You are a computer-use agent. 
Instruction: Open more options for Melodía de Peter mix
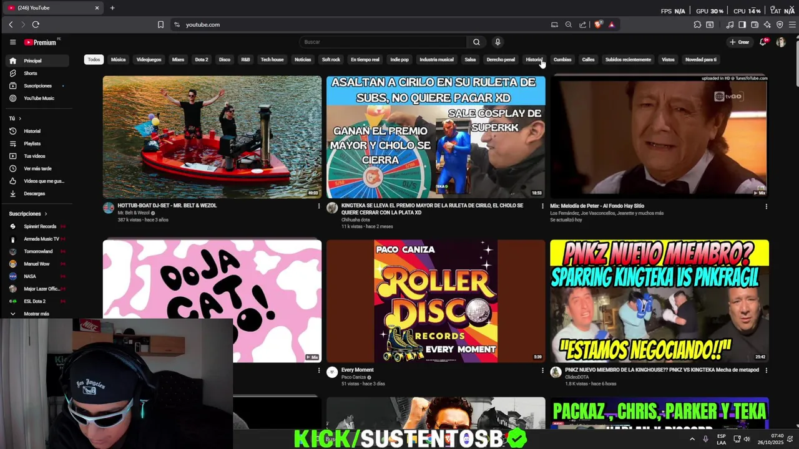pyautogui.click(x=766, y=206)
